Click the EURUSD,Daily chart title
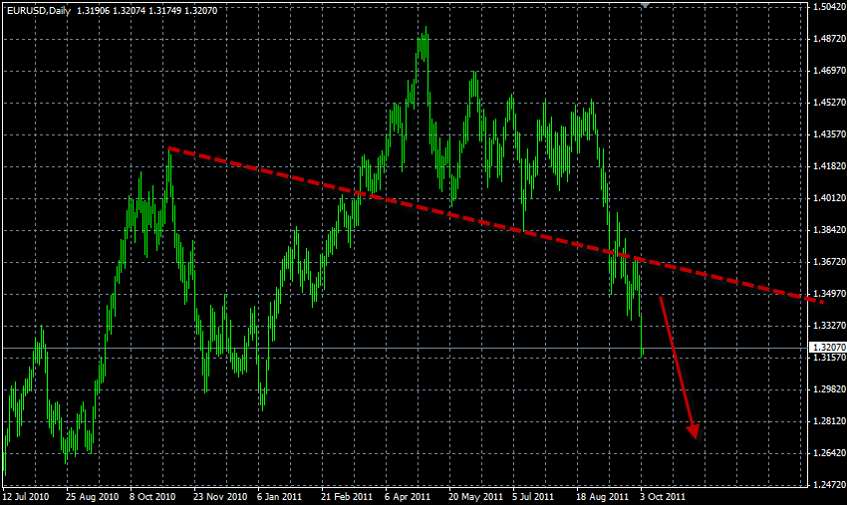 [39, 10]
